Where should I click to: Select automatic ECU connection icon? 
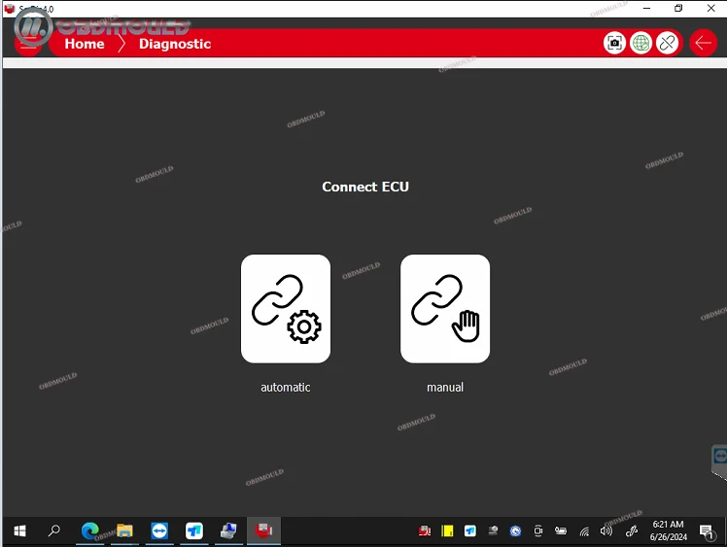286,309
